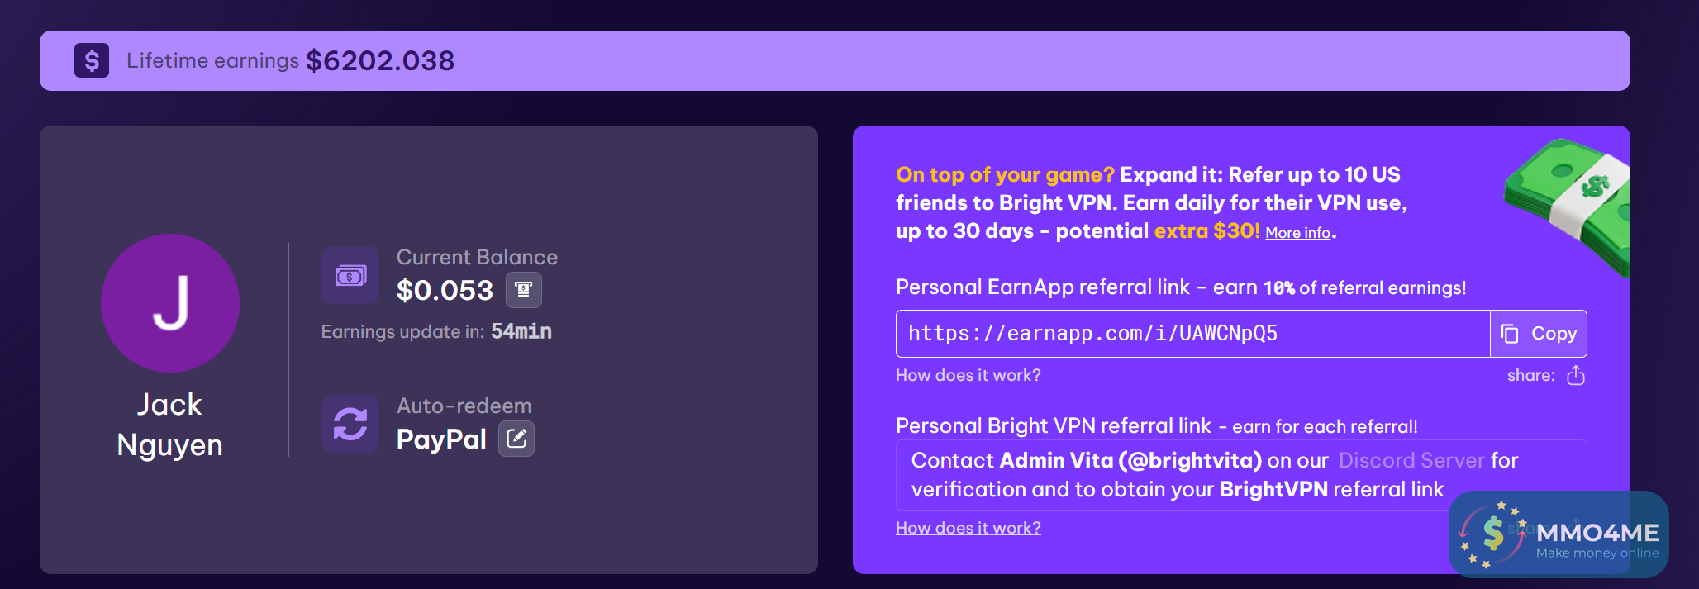Open How does it work under Bright VPN
Viewport: 1699px width, 589px height.
968,528
